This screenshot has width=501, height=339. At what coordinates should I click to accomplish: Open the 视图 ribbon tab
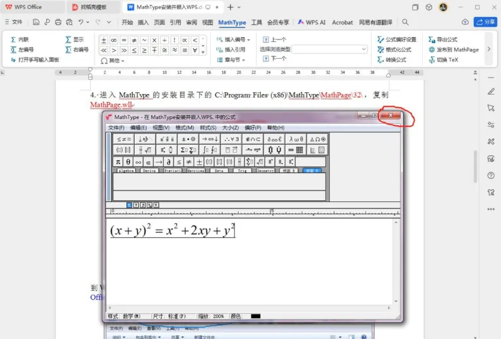207,22
